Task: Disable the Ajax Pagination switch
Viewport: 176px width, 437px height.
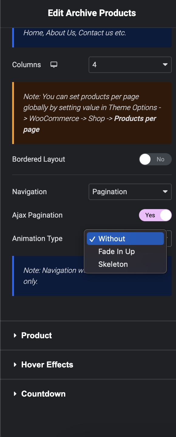Action: (x=155, y=215)
